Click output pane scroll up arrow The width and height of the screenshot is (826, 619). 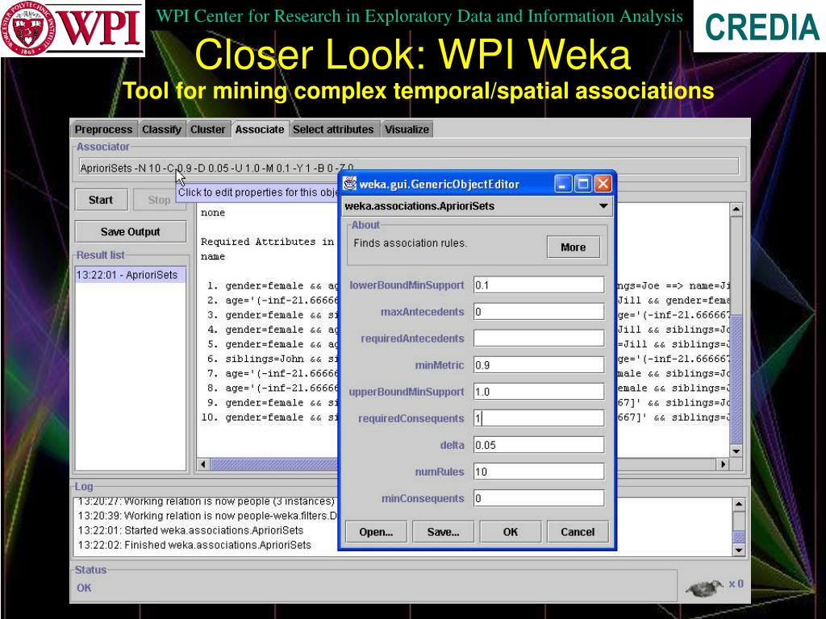[x=736, y=210]
